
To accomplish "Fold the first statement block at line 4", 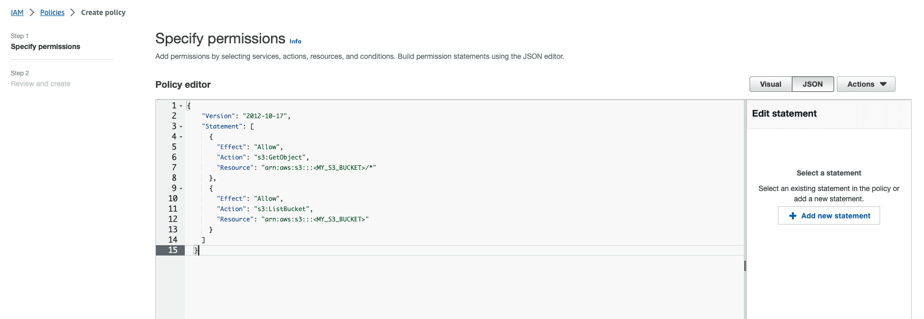I will pyautogui.click(x=181, y=137).
